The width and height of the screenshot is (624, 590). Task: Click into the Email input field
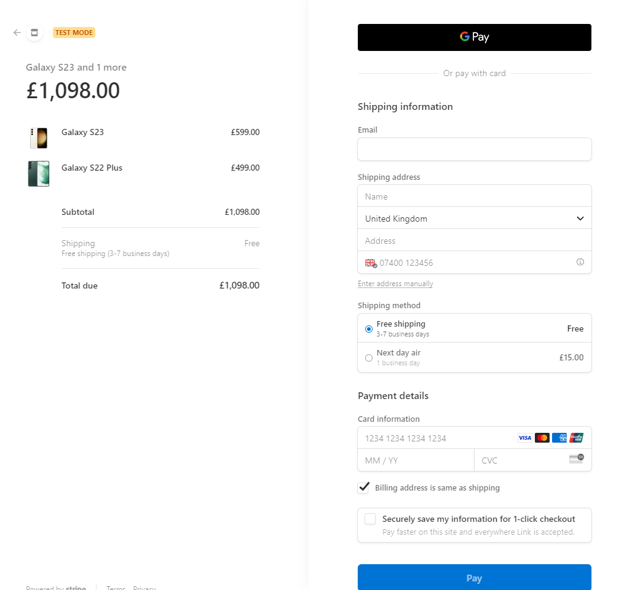[x=474, y=149]
